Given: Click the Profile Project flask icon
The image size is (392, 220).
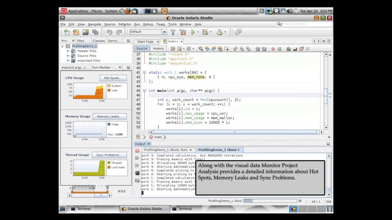Looking at the screenshot, I should pyautogui.click(x=220, y=32).
